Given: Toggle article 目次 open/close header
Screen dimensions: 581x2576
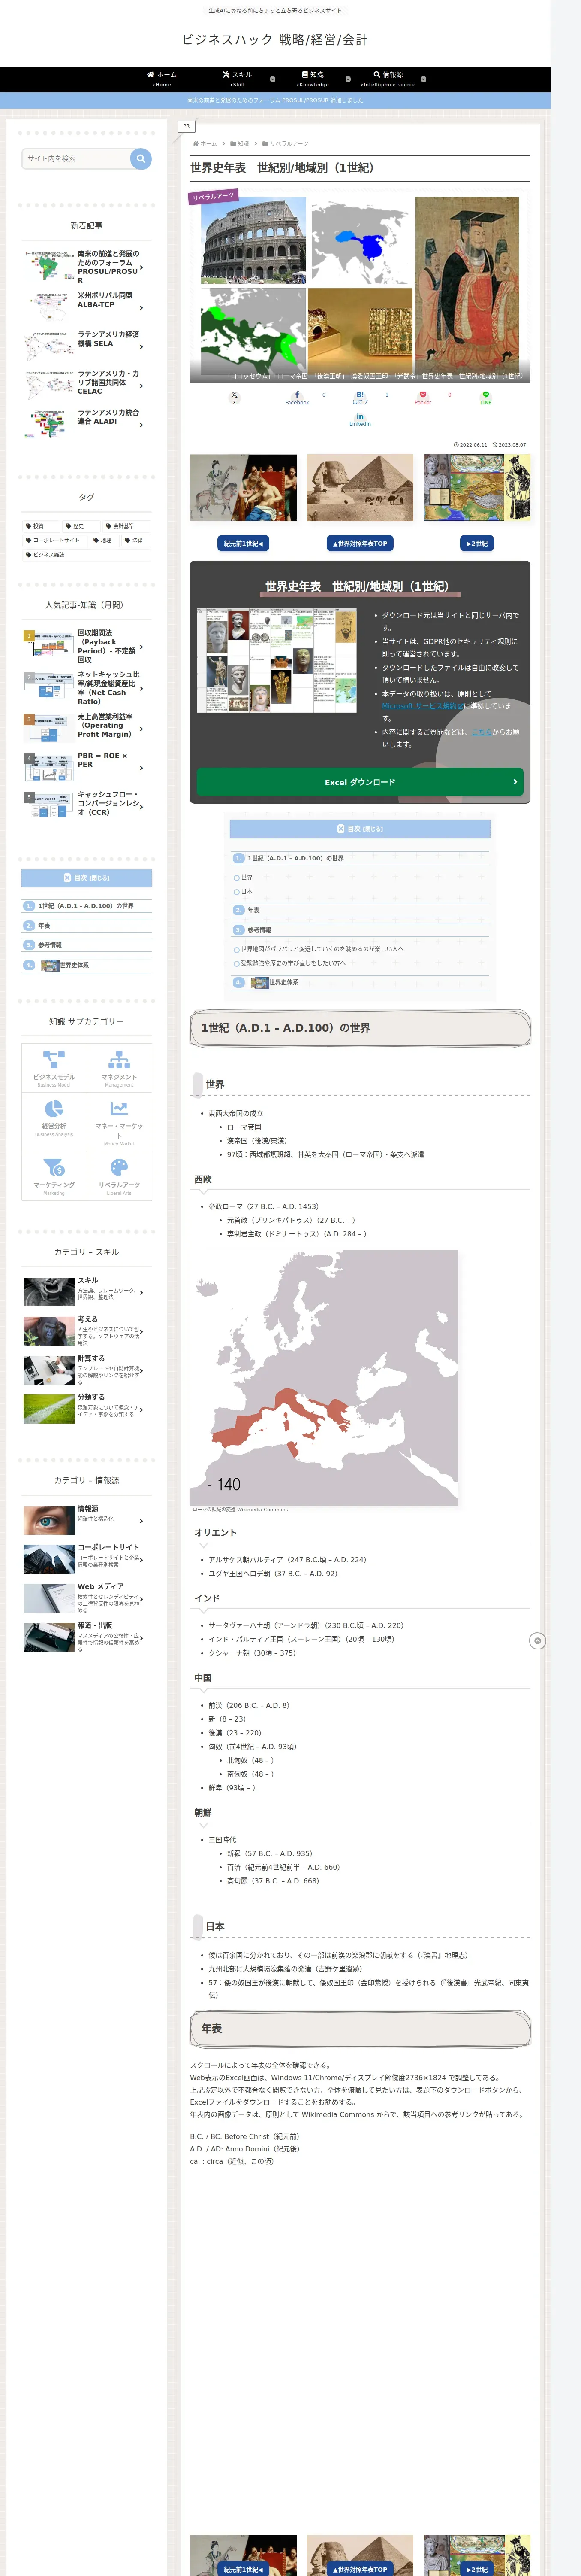Looking at the screenshot, I should [x=359, y=829].
